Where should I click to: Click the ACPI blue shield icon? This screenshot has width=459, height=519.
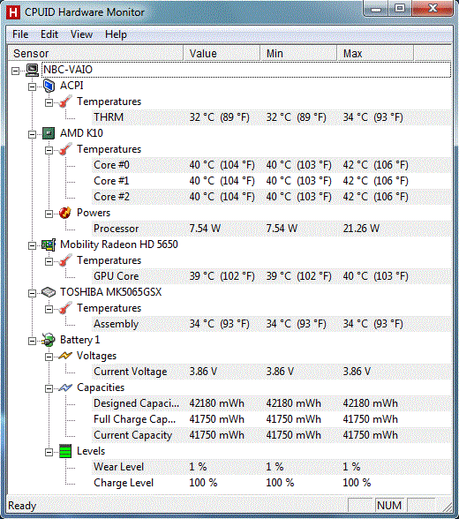click(49, 86)
